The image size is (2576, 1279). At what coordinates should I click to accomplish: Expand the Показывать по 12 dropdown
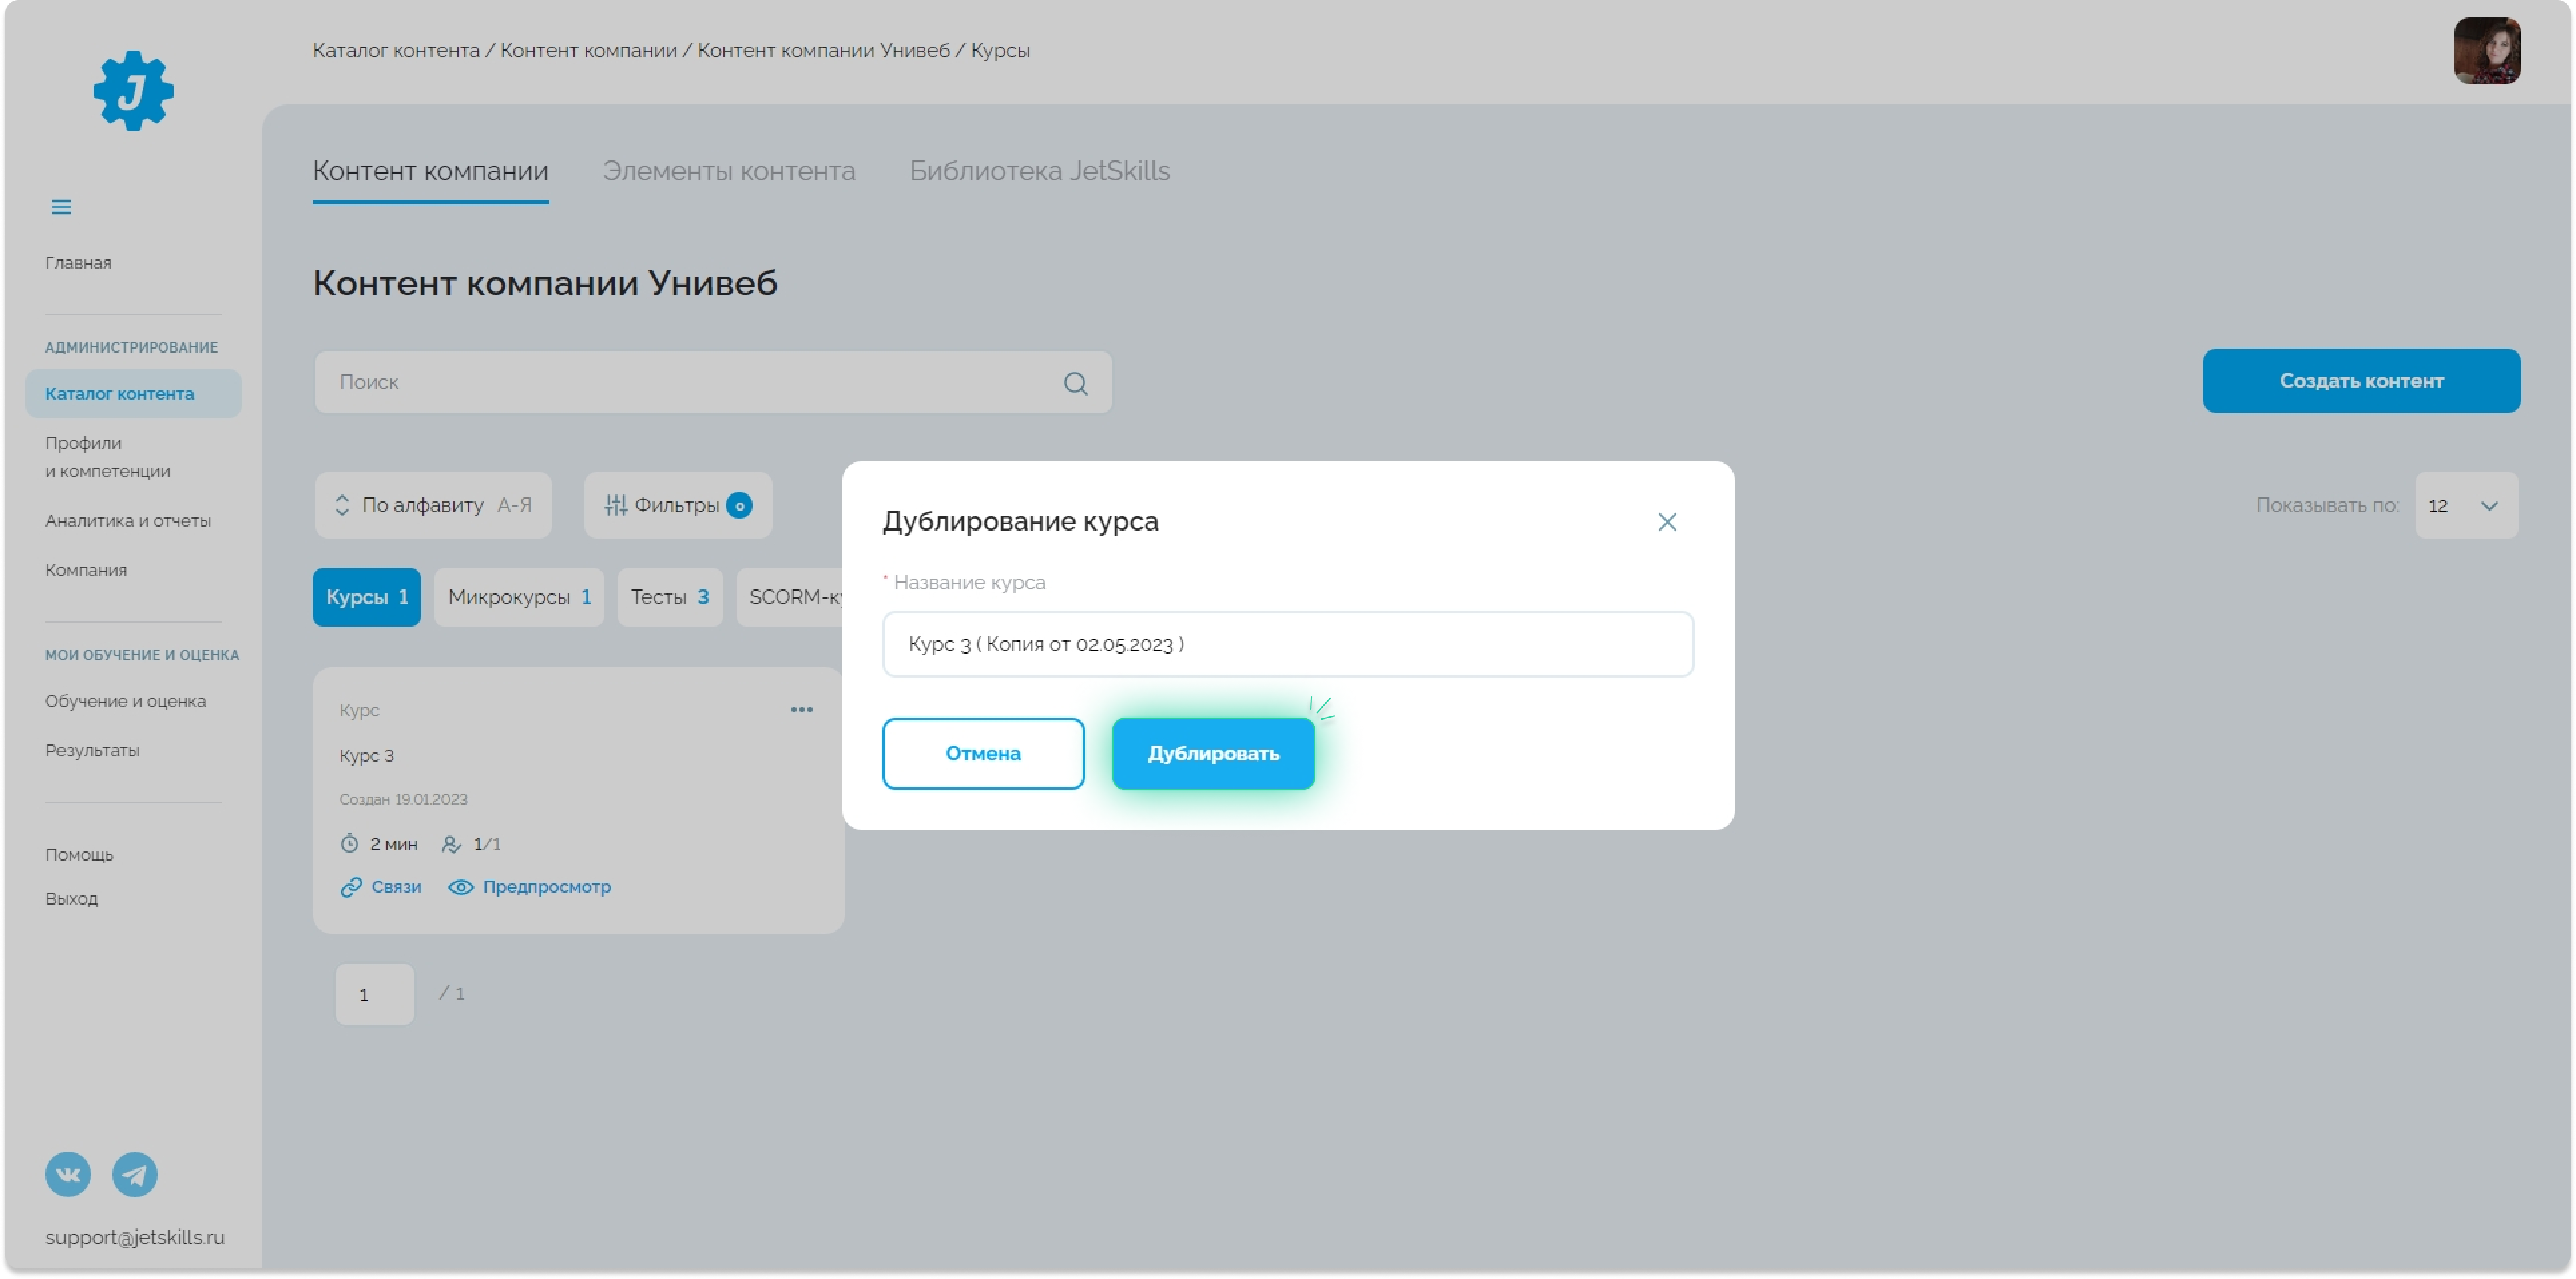click(2465, 505)
